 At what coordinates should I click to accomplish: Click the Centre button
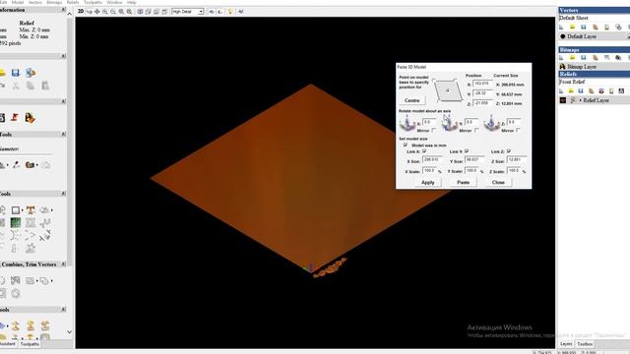point(411,100)
